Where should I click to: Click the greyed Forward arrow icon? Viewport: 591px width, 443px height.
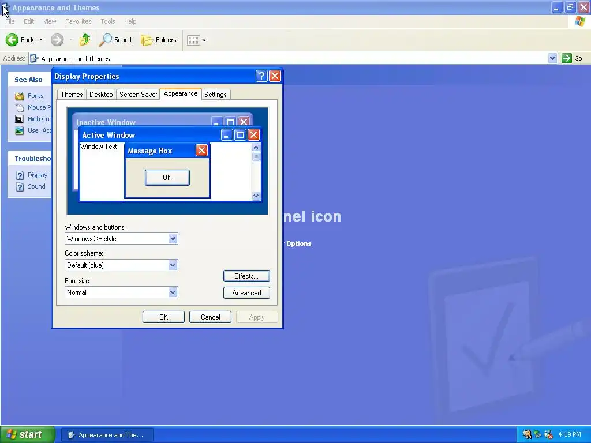[57, 40]
